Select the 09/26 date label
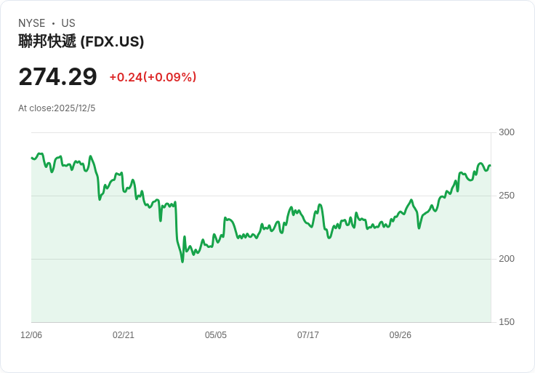535x373 pixels. click(401, 334)
